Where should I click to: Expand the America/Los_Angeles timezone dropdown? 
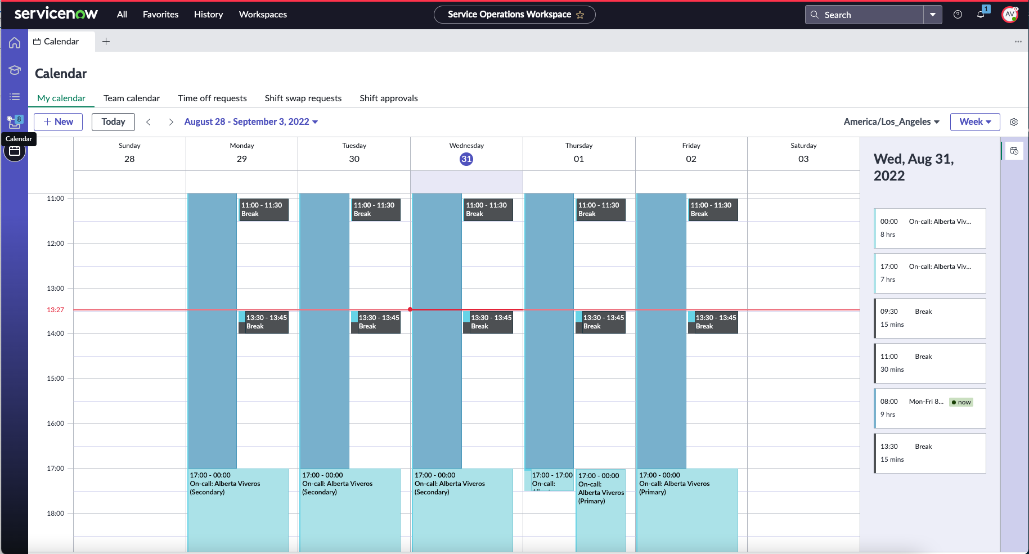coord(891,121)
